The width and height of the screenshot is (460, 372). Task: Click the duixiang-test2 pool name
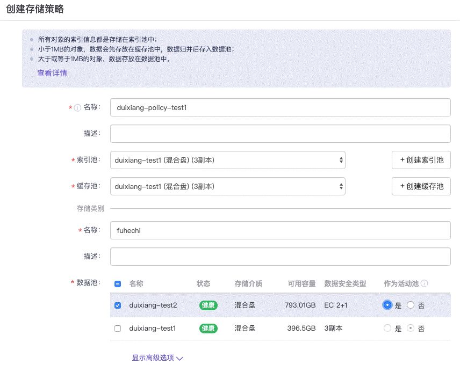pyautogui.click(x=153, y=305)
